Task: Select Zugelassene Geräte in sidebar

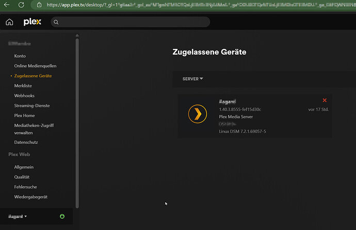Action: pyautogui.click(x=33, y=76)
